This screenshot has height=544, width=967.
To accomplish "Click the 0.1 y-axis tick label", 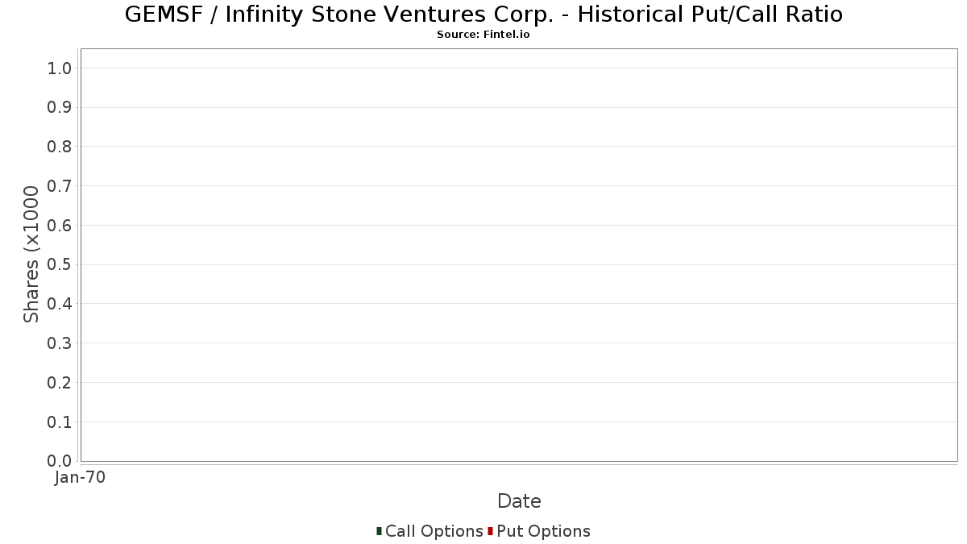I will [60, 422].
